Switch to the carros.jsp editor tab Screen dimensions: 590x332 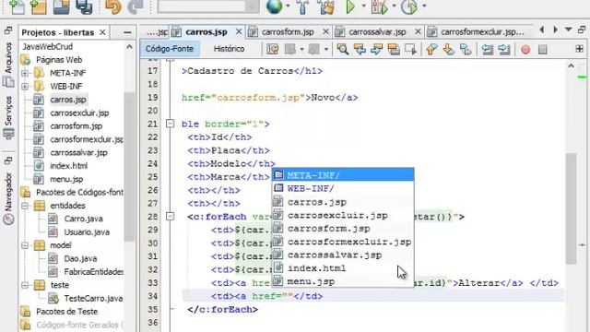[x=206, y=32]
